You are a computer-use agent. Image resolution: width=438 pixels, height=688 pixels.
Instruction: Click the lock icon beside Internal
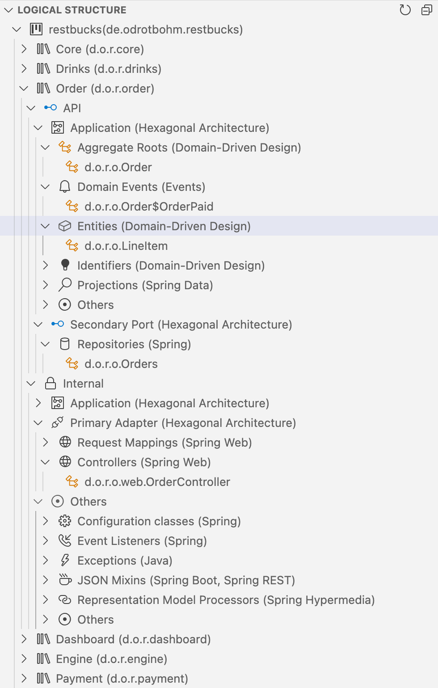51,384
